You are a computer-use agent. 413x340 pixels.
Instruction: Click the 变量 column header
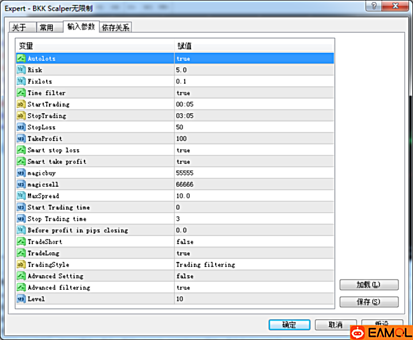point(95,46)
